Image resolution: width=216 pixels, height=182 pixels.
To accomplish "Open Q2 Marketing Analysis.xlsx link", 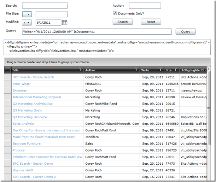I will click(x=33, y=104).
